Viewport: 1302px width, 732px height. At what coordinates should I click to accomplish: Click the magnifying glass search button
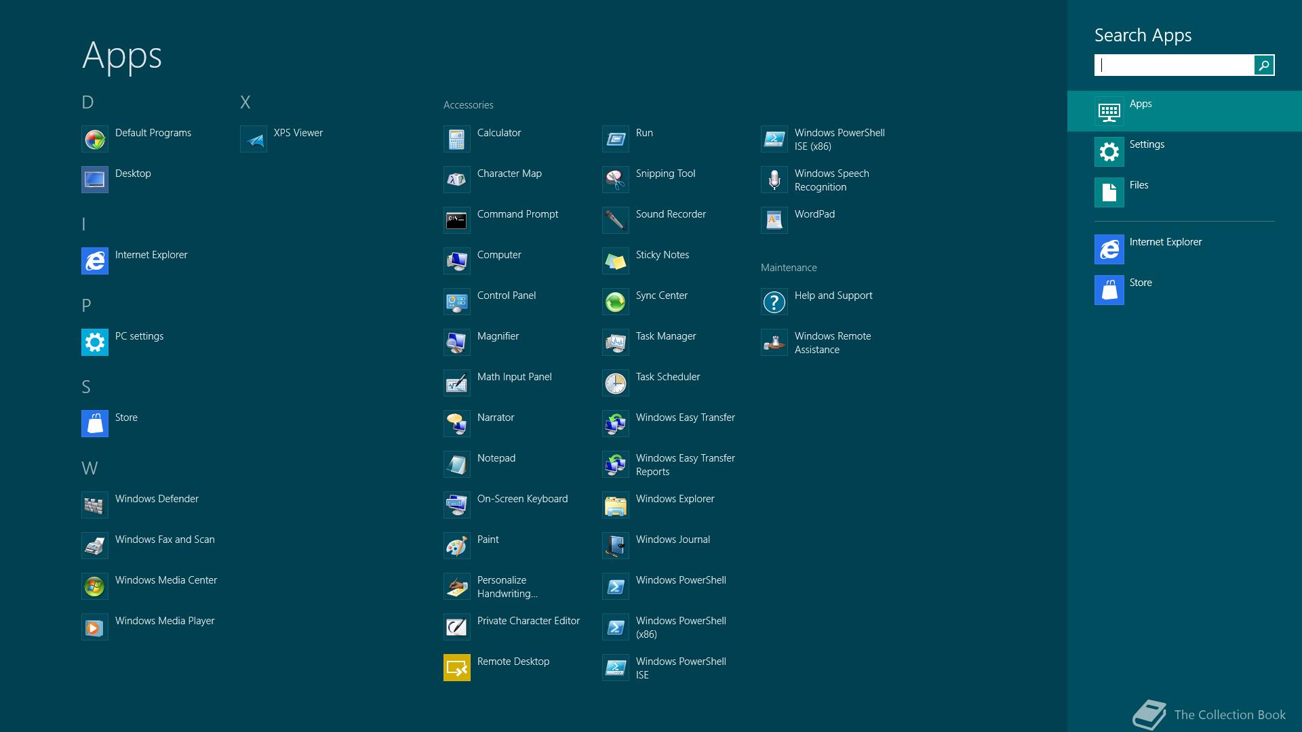pos(1264,65)
